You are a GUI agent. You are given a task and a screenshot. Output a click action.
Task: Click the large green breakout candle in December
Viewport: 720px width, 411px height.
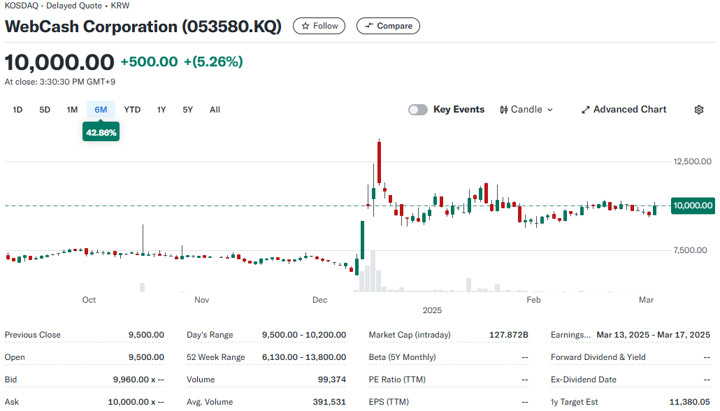(x=362, y=240)
